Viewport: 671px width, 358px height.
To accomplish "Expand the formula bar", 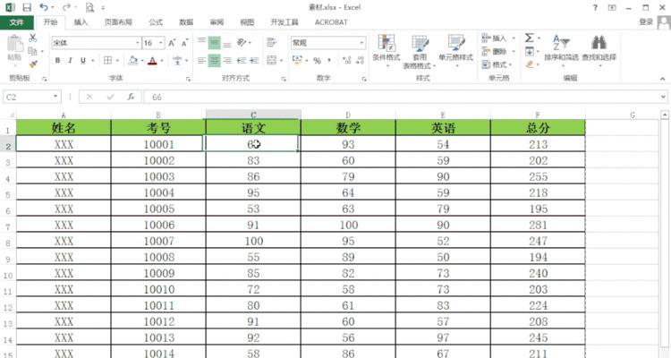I will pos(663,98).
